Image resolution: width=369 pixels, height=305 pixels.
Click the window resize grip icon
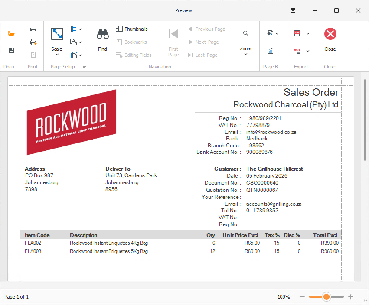[366, 300]
